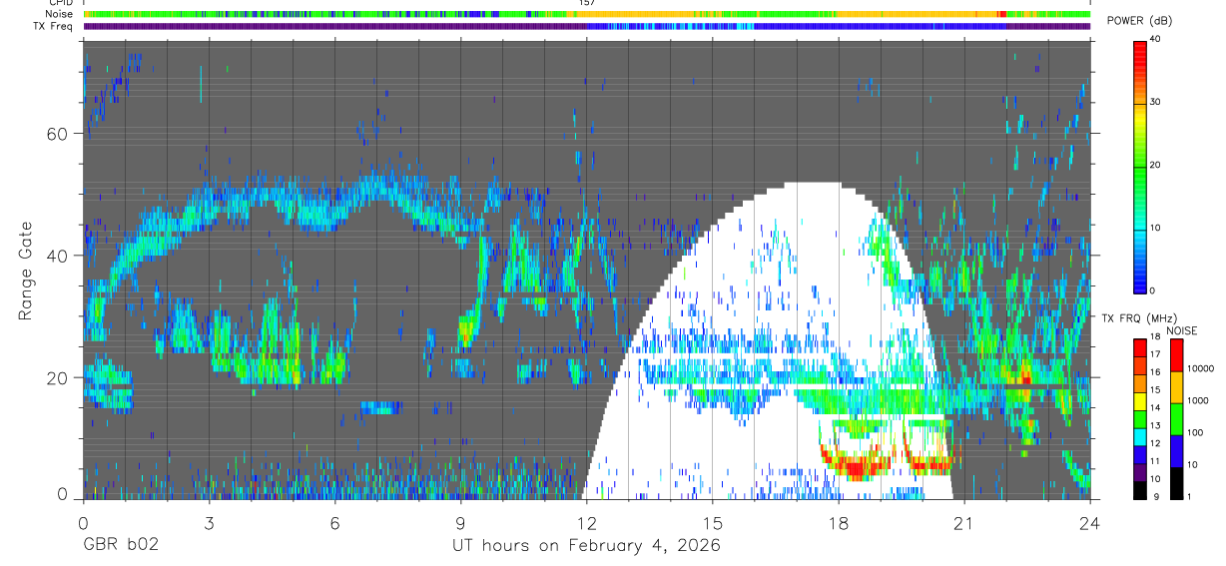Select hour 21 on time axis
The height and width of the screenshot is (566, 1226).
pos(964,522)
